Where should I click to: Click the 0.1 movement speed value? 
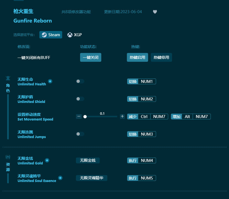(102, 113)
